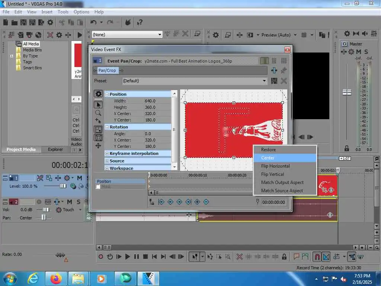Expand the Workspace property group

click(x=107, y=168)
